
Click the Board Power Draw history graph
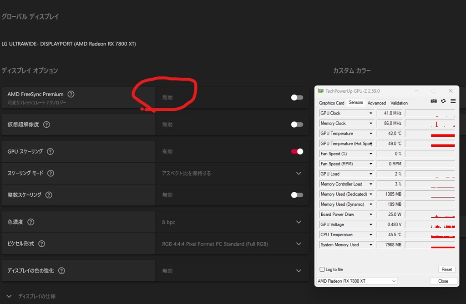coord(430,214)
